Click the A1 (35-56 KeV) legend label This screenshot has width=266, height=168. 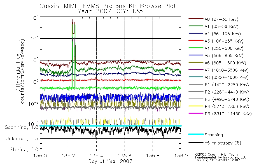pos(221,27)
